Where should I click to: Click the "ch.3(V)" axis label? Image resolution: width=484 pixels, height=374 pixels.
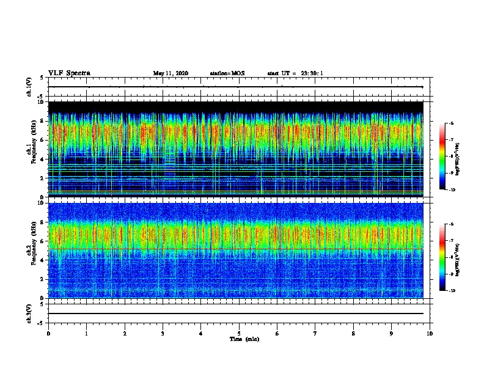[29, 313]
